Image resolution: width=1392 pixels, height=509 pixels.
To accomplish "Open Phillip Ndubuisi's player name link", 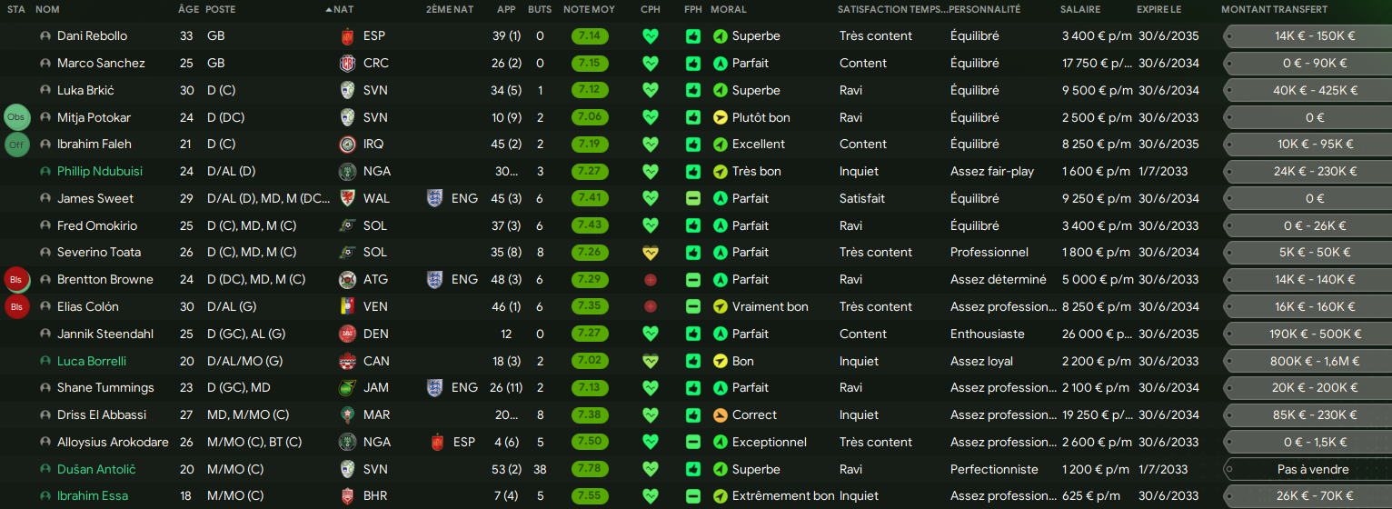I will 99,172.
